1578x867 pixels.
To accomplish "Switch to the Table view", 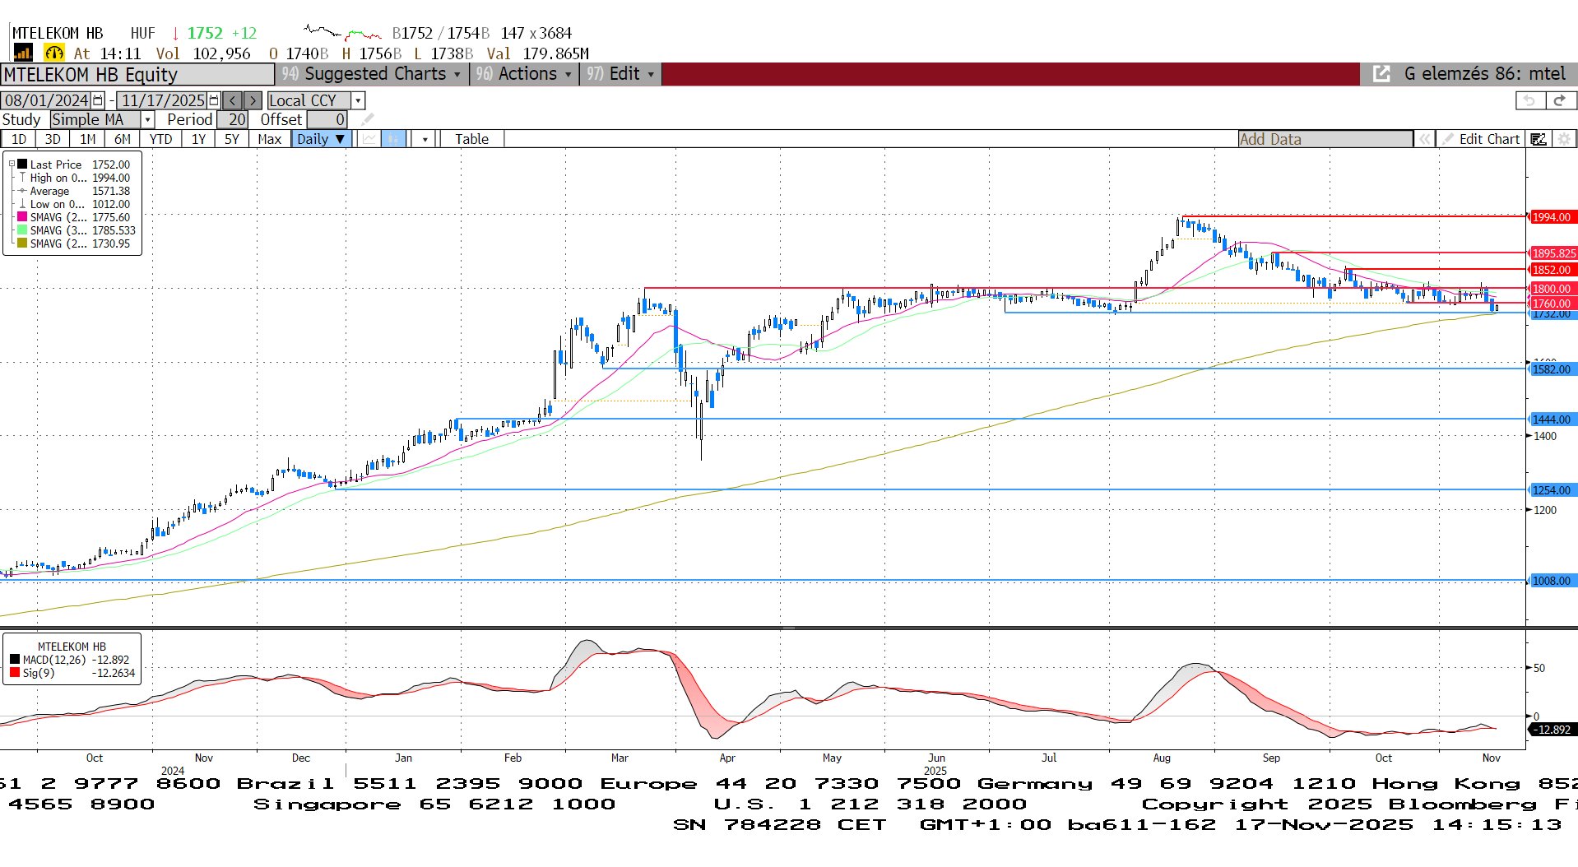I will click(471, 139).
